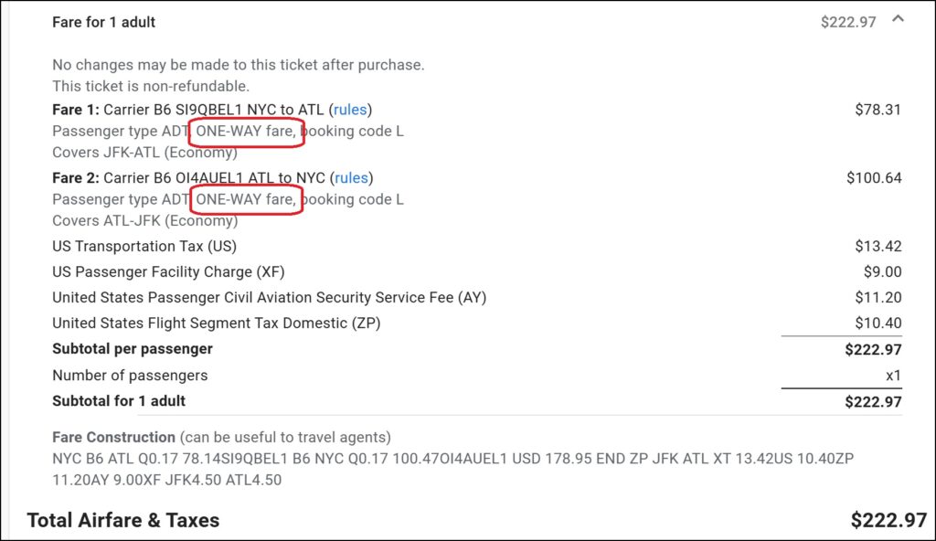The height and width of the screenshot is (541, 936).
Task: Click the circled ONE-WAY fare text for Fare 2
Action: [245, 198]
